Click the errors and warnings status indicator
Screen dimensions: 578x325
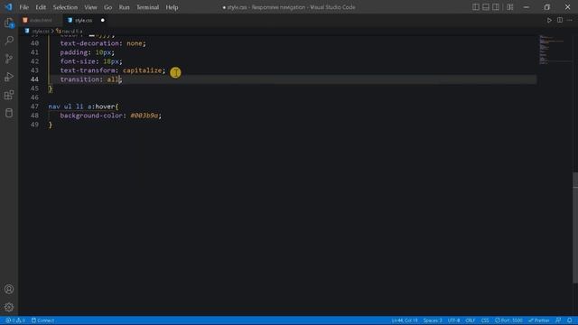(x=15, y=320)
